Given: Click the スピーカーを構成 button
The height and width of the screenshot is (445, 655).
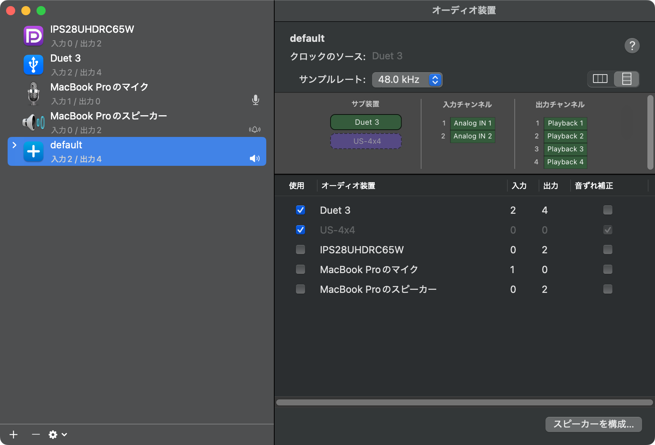Looking at the screenshot, I should pos(593,424).
